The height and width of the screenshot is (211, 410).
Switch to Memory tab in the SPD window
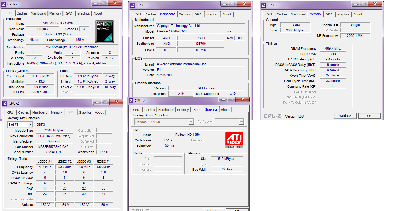[57, 112]
